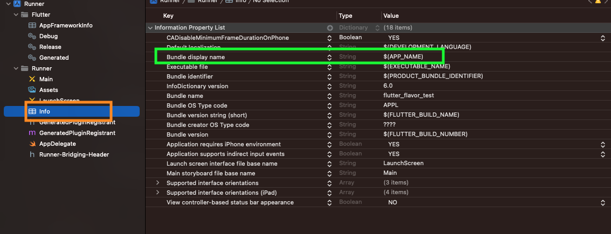The height and width of the screenshot is (234, 611).
Task: Open the AppDelegate swift file icon
Action: pos(32,144)
